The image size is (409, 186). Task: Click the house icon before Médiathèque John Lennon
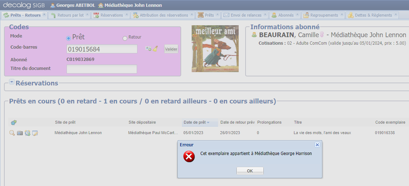click(x=101, y=5)
